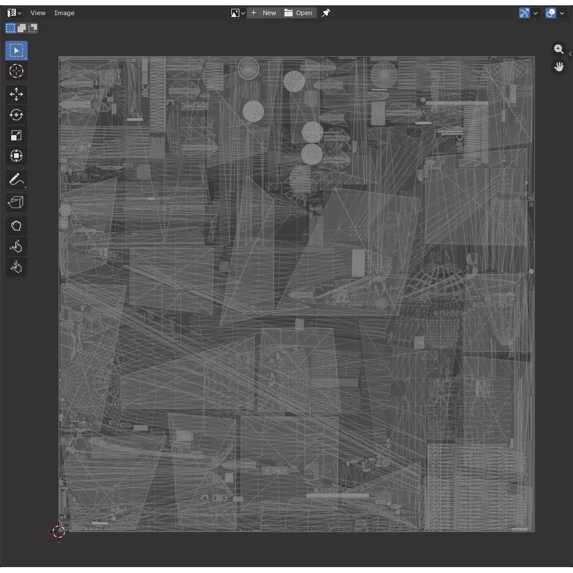Click the pan hand gizmo
This screenshot has width=573, height=573.
tap(558, 67)
